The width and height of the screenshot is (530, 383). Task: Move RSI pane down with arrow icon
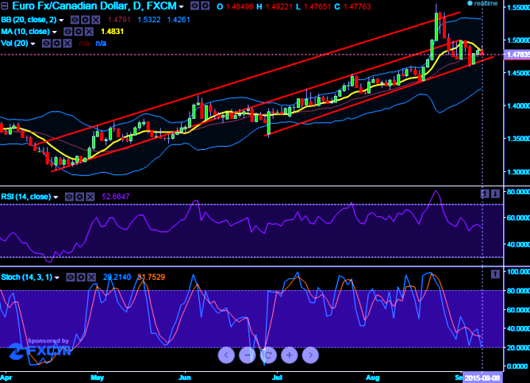coord(495,193)
